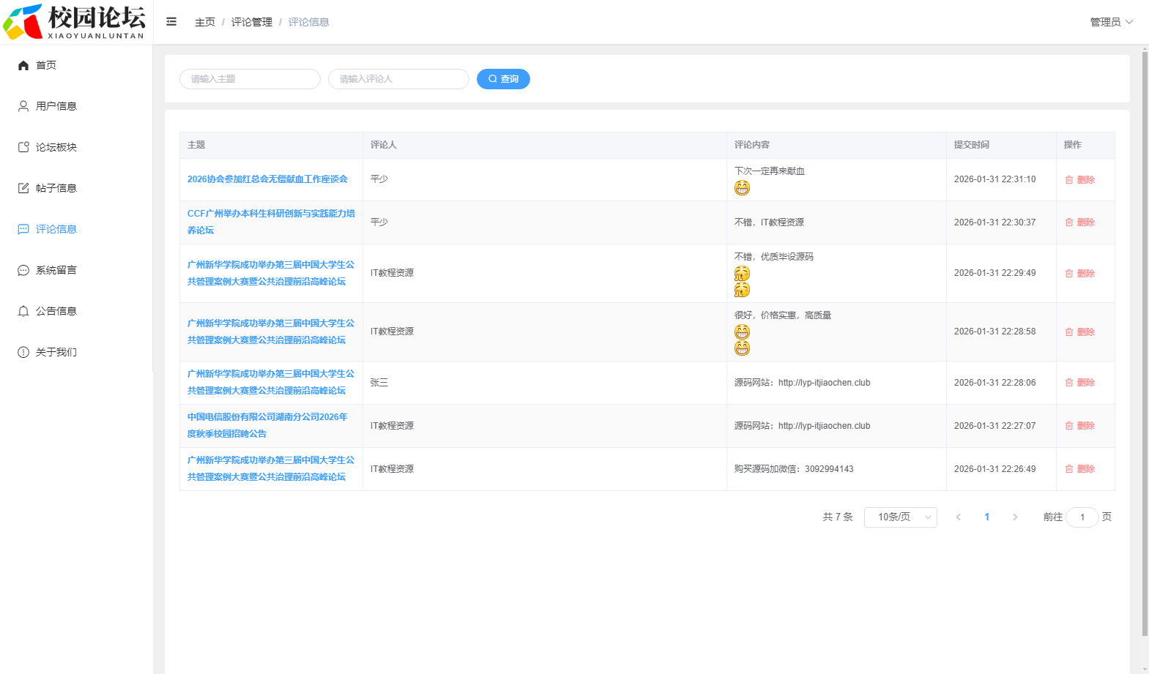The height and width of the screenshot is (674, 1149).
Task: Click comment text 购买源码加微信：3092994143
Action: [794, 469]
